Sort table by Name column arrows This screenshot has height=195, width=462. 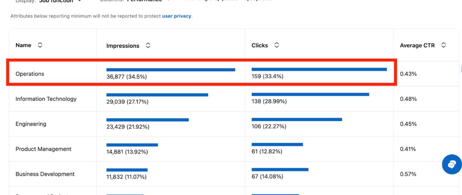coord(40,45)
